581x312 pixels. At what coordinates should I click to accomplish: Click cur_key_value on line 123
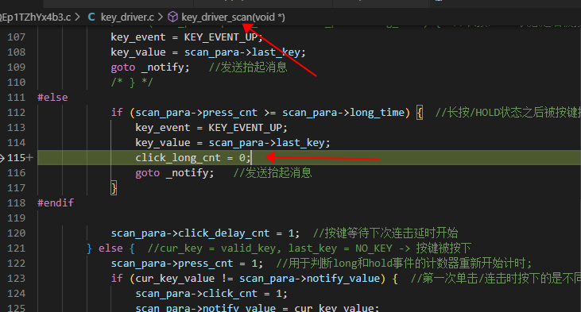pos(175,279)
